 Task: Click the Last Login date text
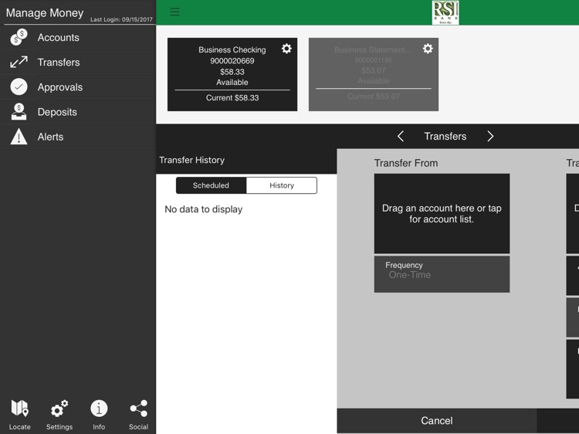[x=121, y=19]
